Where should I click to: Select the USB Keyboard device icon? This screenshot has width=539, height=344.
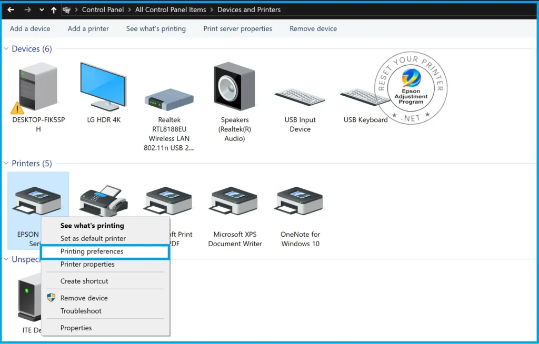365,97
